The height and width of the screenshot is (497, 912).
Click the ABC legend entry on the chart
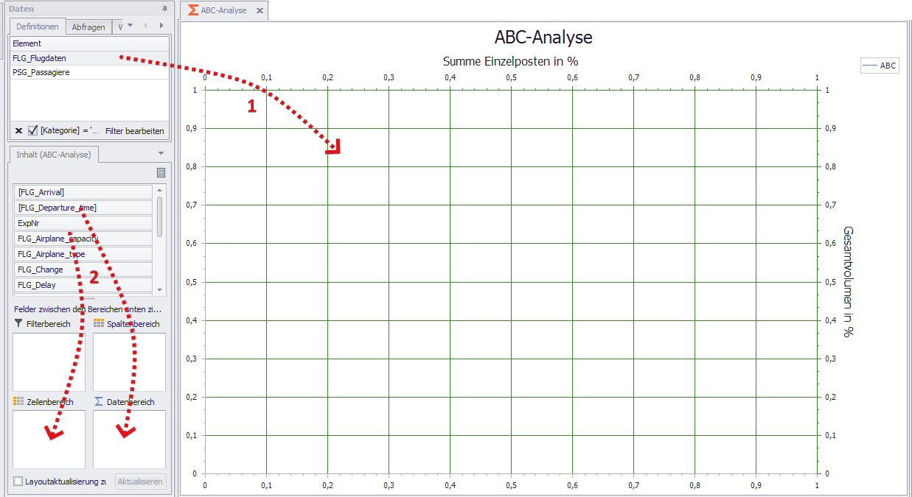coord(879,65)
